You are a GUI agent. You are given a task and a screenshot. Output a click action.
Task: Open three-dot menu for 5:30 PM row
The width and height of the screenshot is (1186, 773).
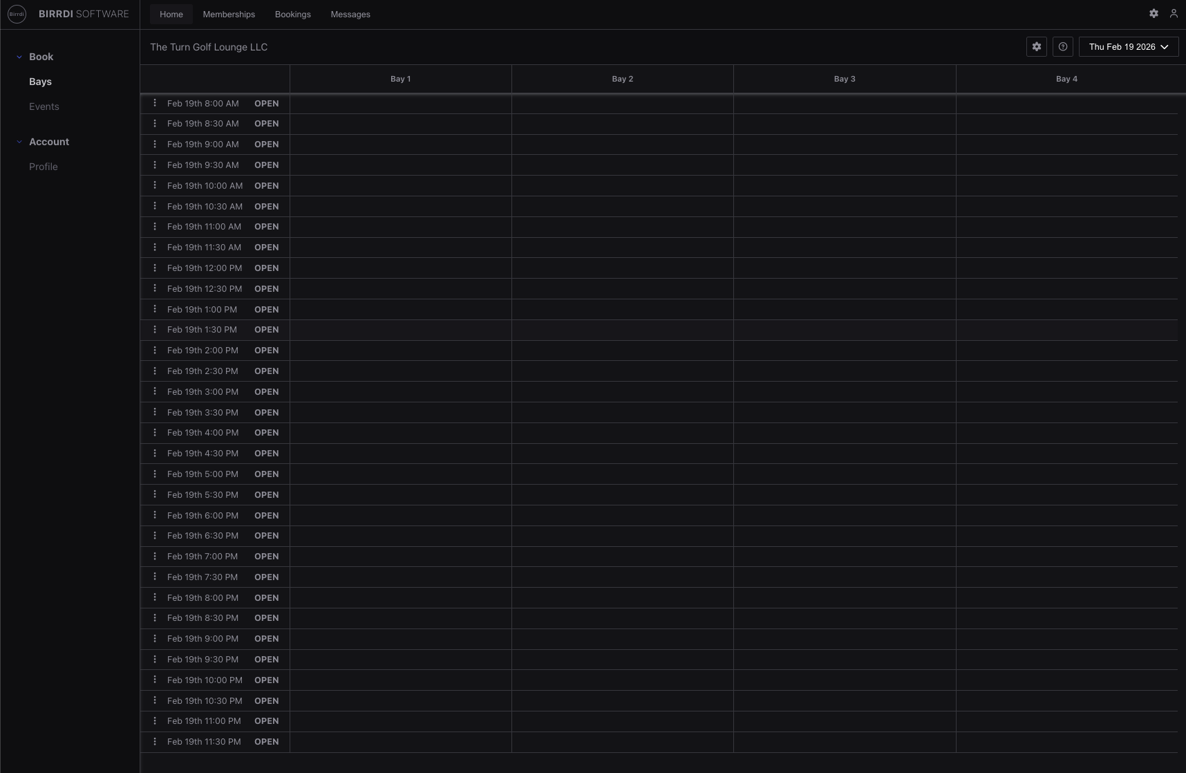click(155, 494)
